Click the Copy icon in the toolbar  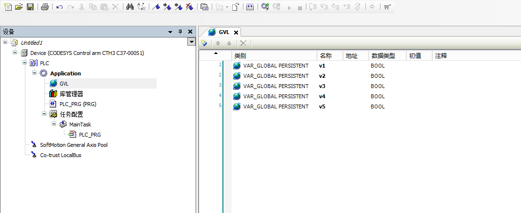[x=93, y=7]
